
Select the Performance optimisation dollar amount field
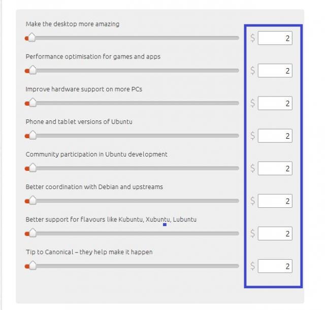click(x=275, y=71)
